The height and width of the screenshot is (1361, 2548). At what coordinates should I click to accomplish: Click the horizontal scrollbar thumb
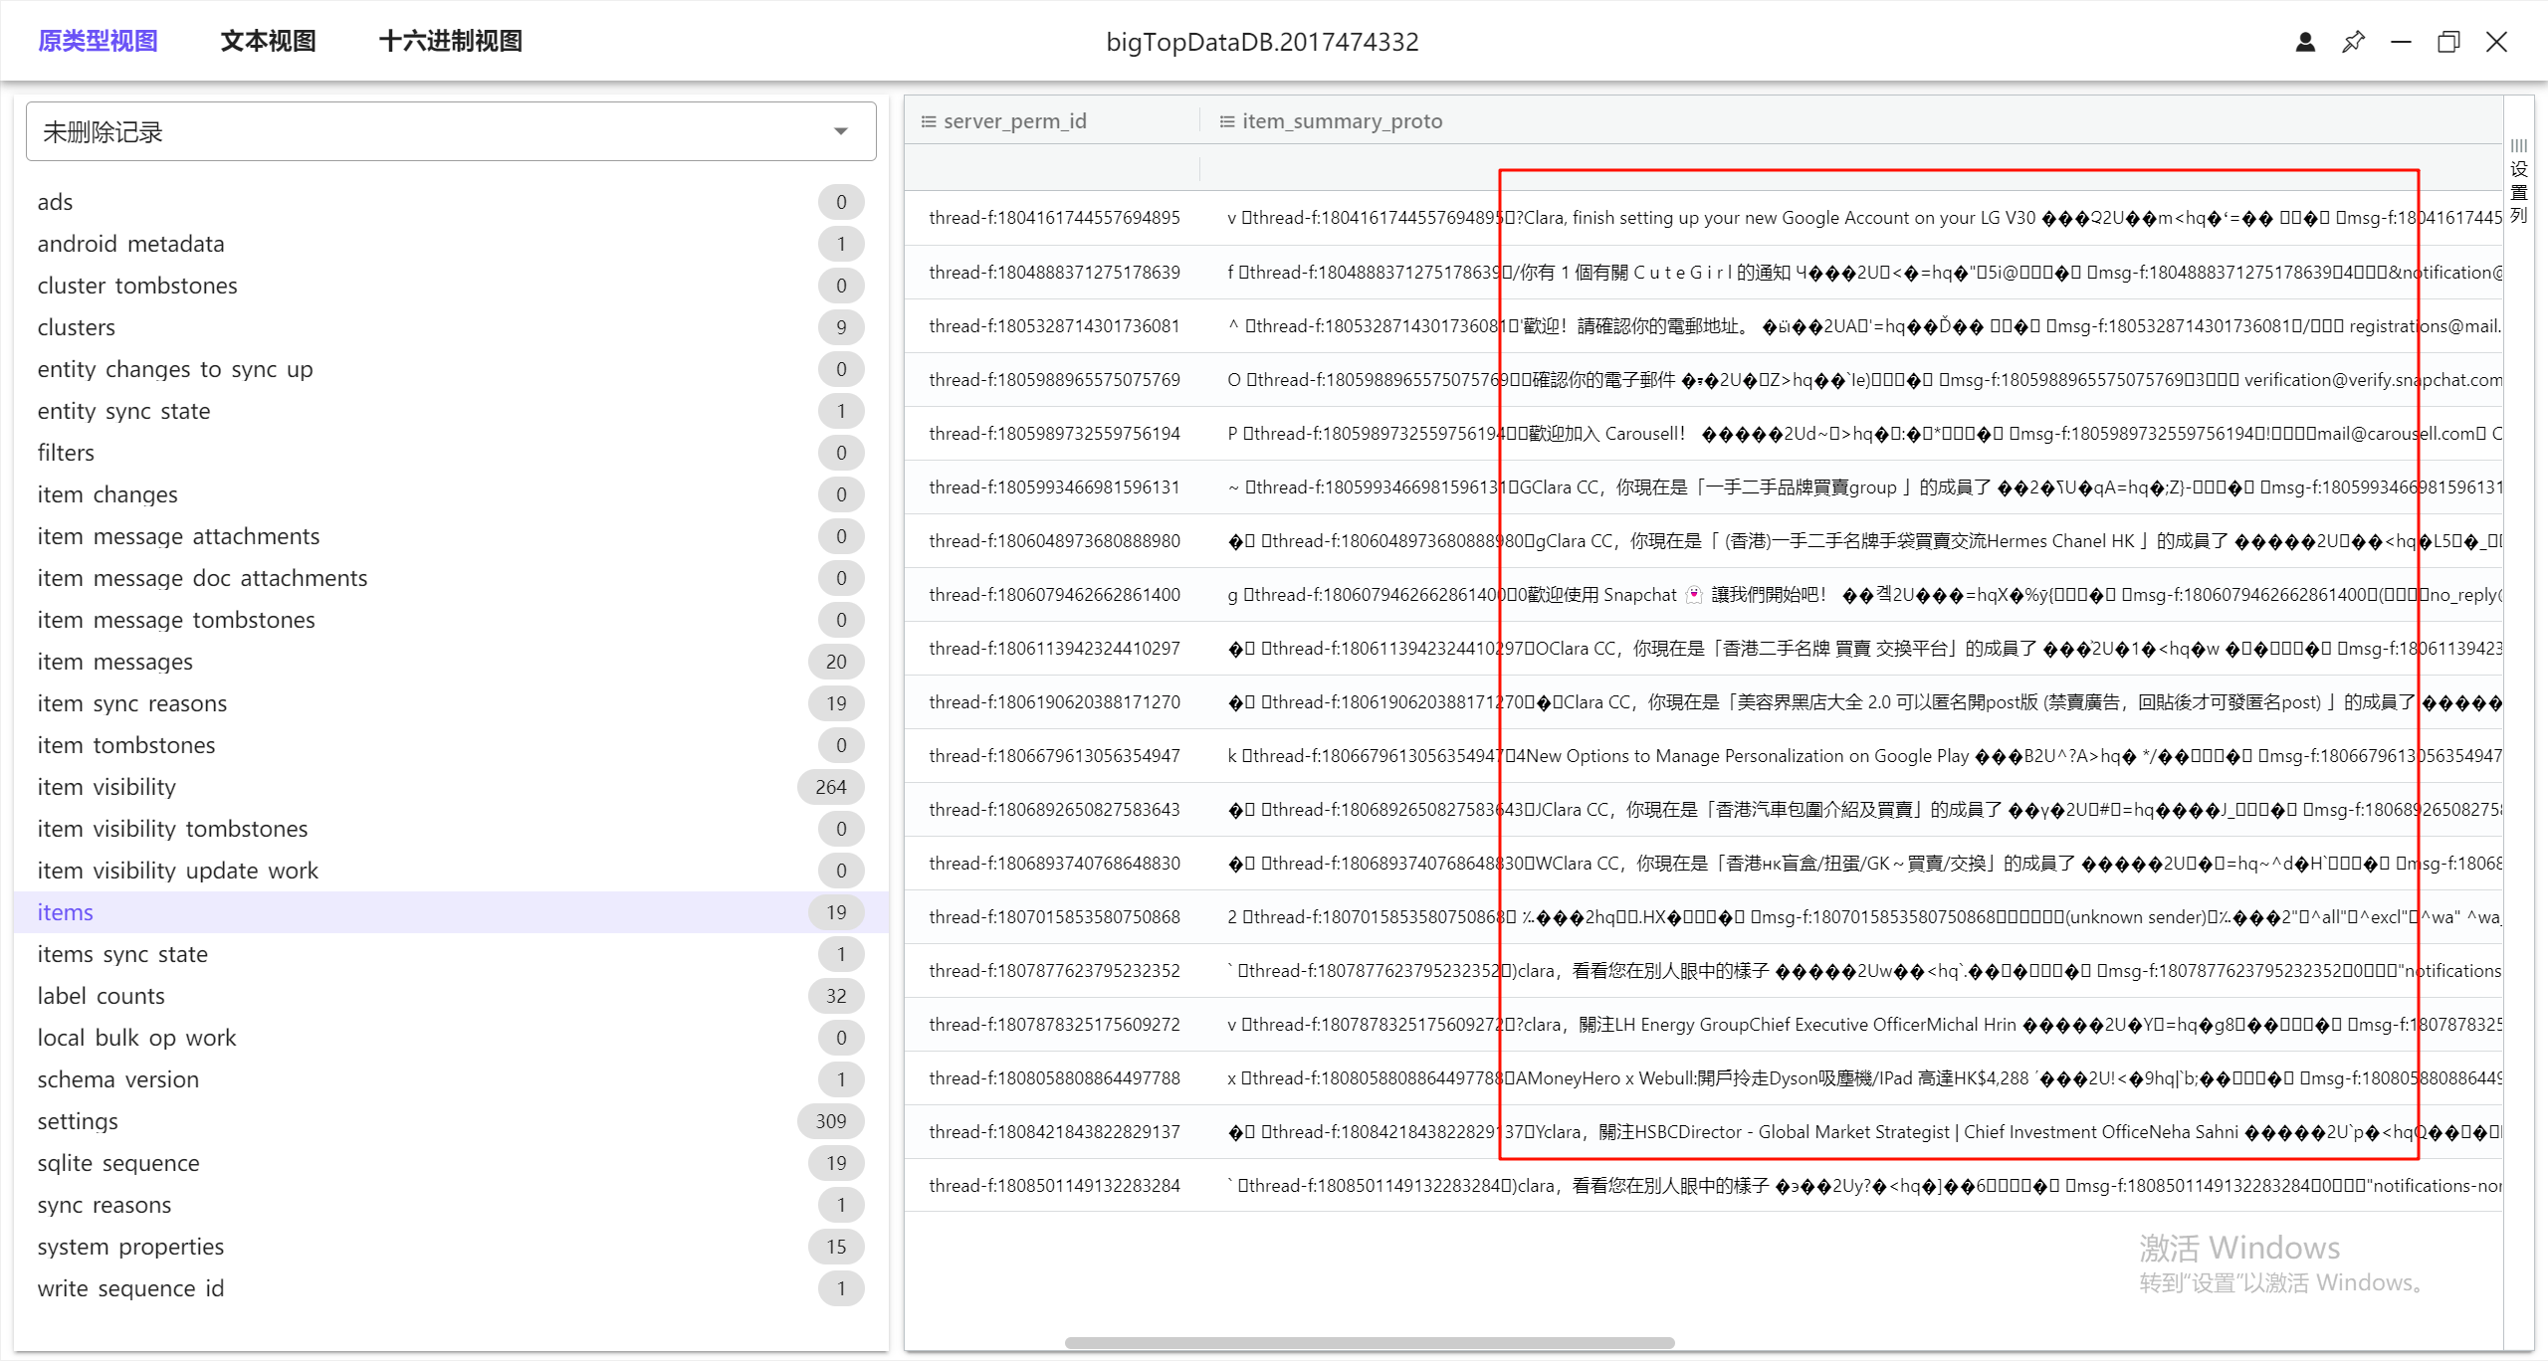coord(1369,1343)
